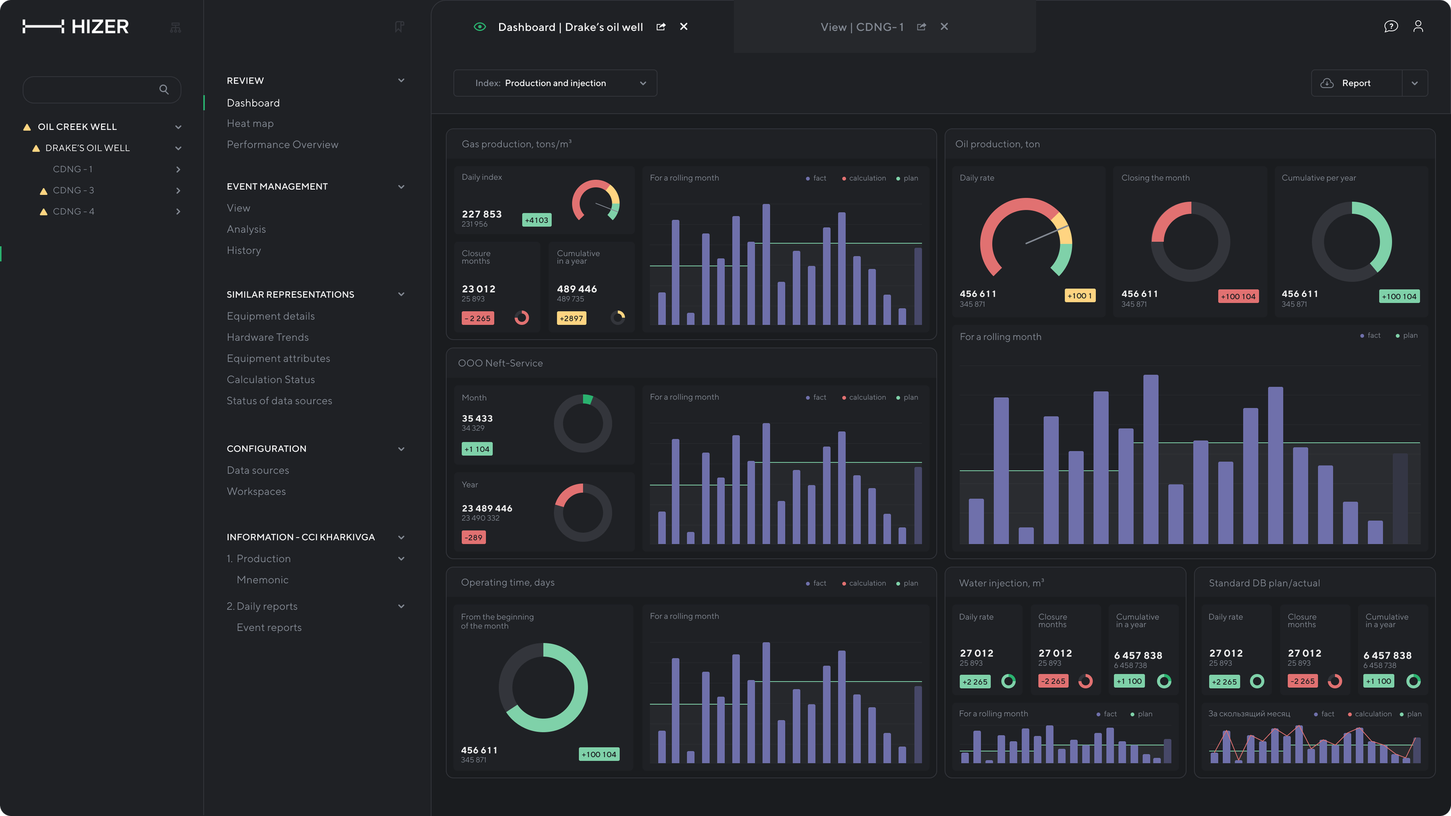Screen dimensions: 1451x816
Task: Switch to the View | CDNG-1 tab
Action: click(862, 27)
